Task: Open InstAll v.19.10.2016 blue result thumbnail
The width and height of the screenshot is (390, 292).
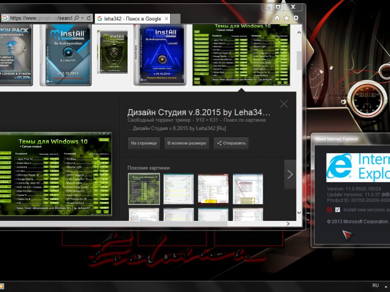Action: [160, 55]
